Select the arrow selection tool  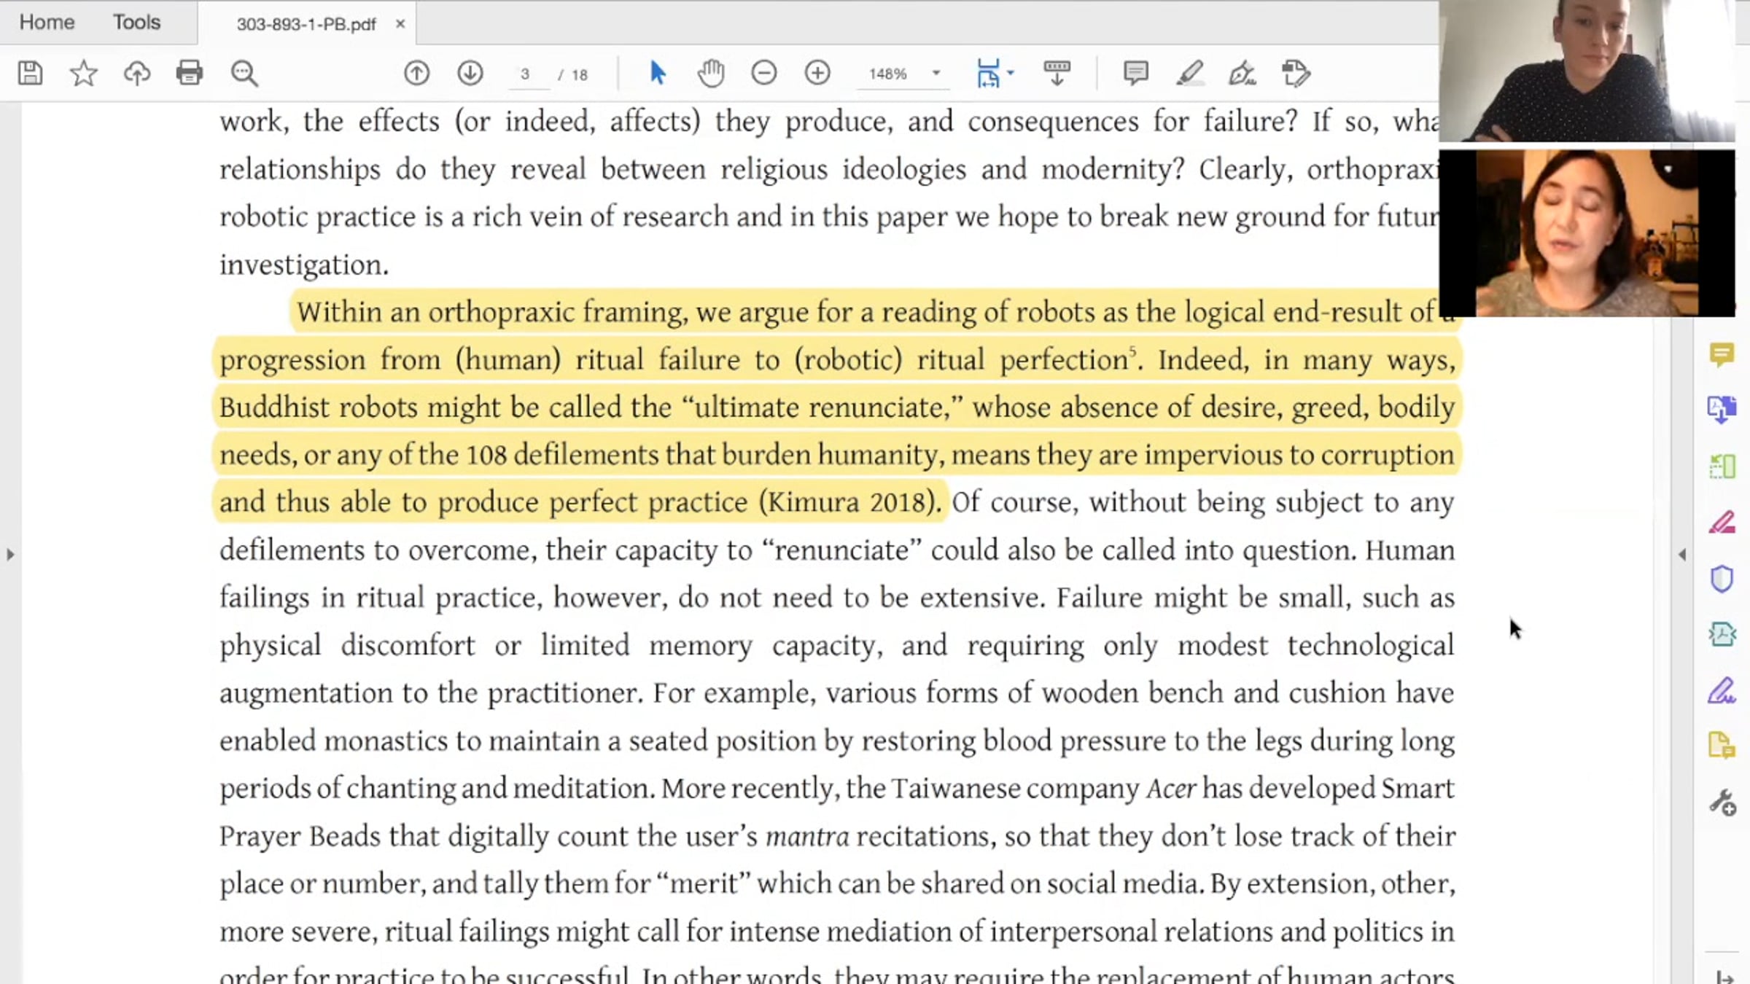[657, 73]
